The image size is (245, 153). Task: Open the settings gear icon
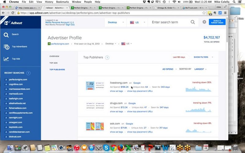pyautogui.click(x=204, y=22)
